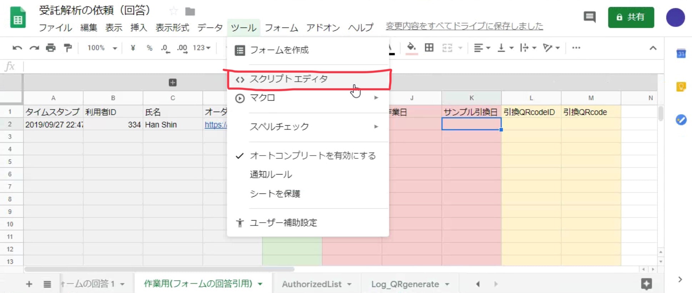Open the comments history icon
This screenshot has width=692, height=293.
coord(589,17)
